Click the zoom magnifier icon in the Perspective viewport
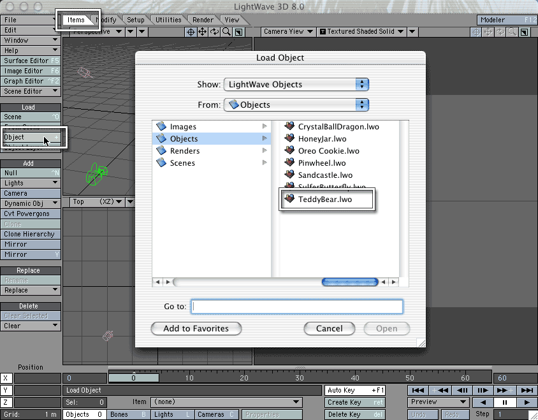Screen dimensions: 538x420 226,32
